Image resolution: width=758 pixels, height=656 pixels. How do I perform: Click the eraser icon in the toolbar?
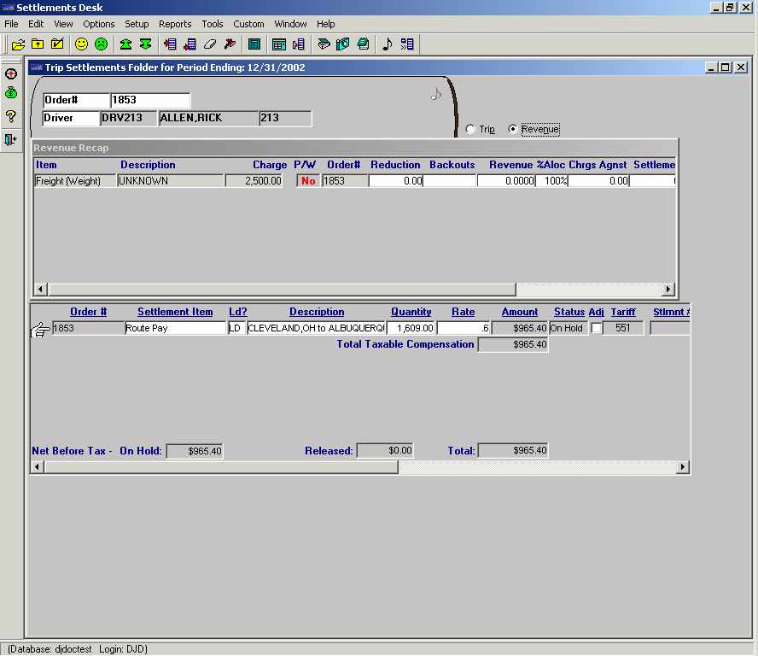pos(210,44)
